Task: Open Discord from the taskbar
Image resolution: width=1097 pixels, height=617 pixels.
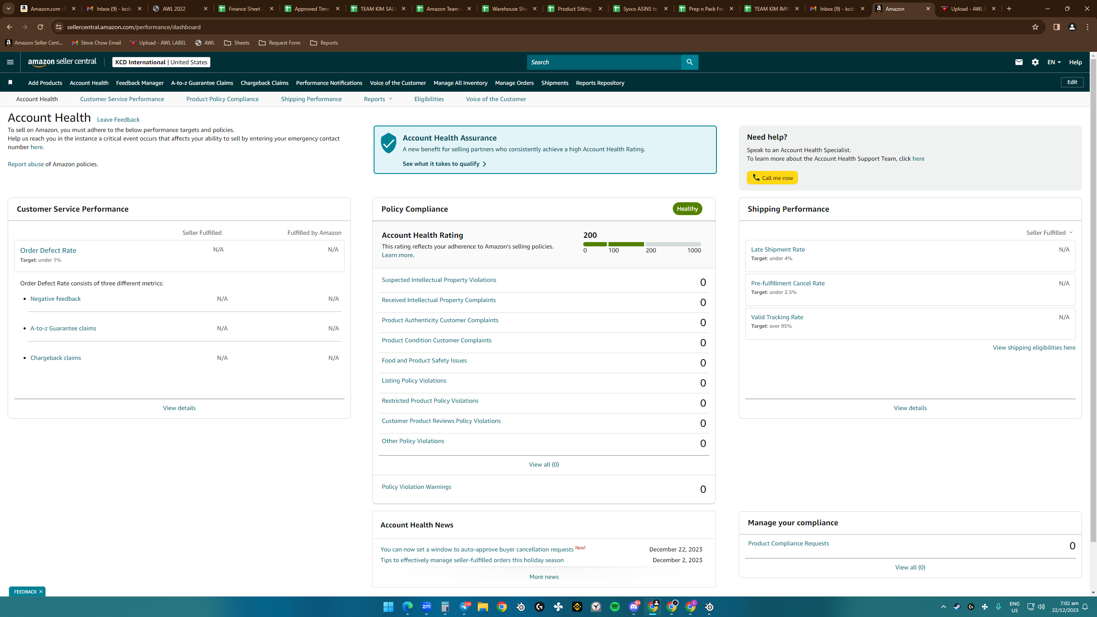Action: 634,607
